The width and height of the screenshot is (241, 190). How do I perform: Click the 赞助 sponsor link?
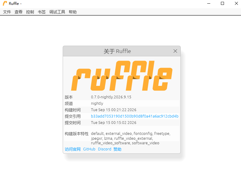click(117, 149)
